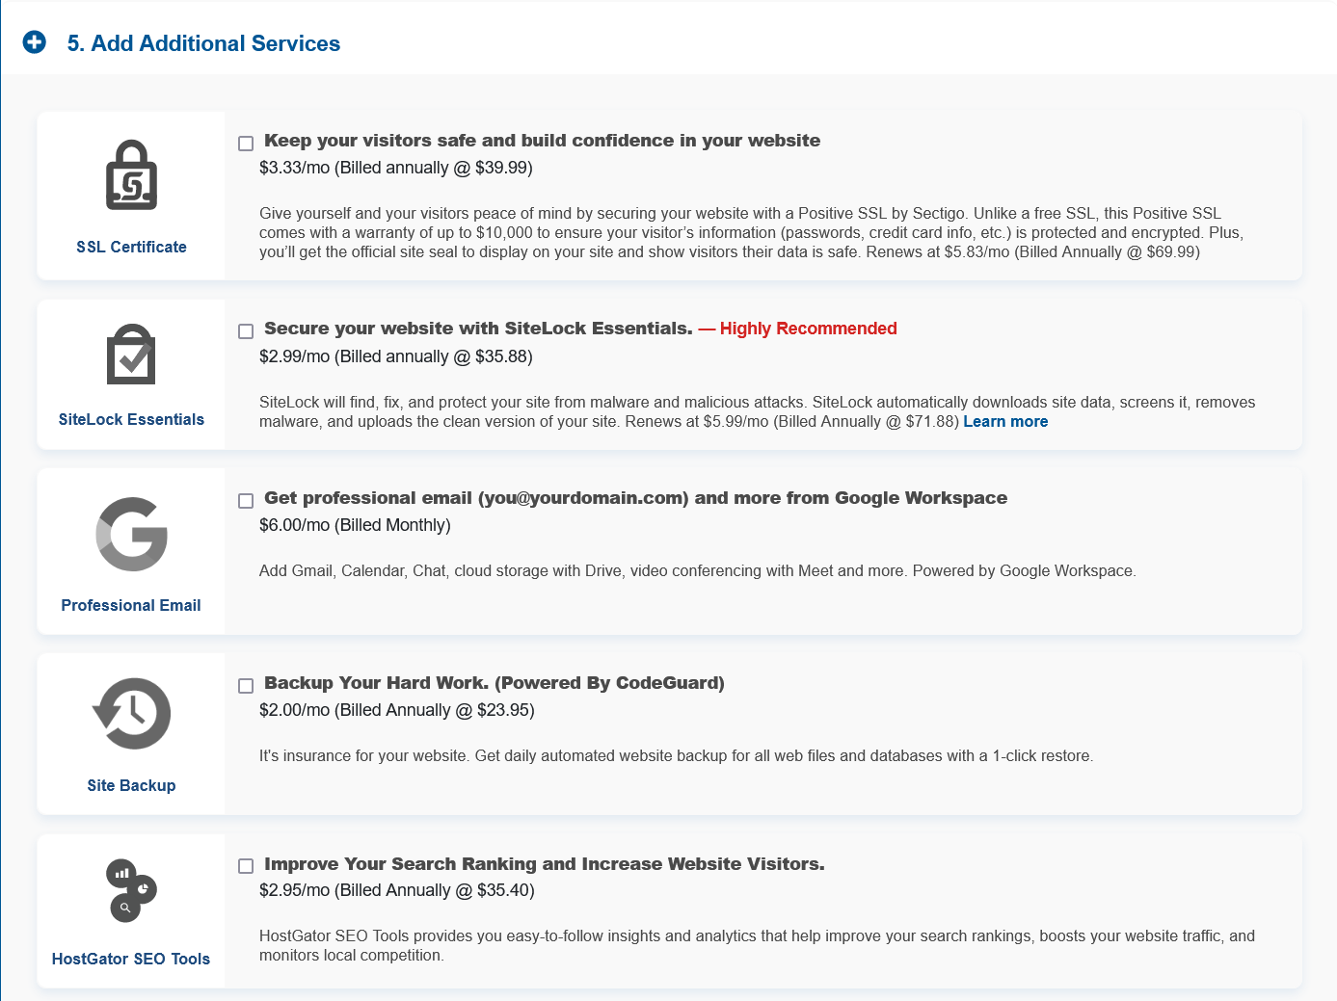Viewport: 1337px width, 1001px height.
Task: Click 'Backup Your Hard Work' heading
Action: click(494, 683)
